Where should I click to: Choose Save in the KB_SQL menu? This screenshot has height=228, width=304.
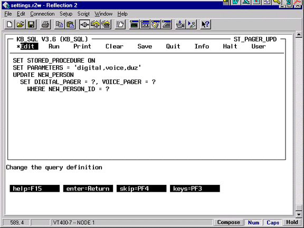(145, 46)
